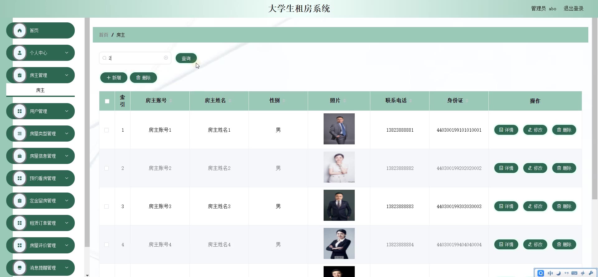Sort by the 身份证 column sort icon
598x277 pixels.
click(x=467, y=101)
